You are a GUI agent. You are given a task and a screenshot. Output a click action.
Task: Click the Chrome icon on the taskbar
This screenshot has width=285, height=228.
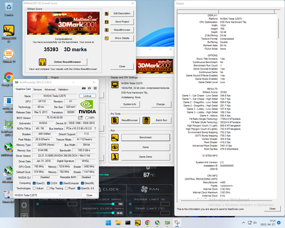pos(147,223)
